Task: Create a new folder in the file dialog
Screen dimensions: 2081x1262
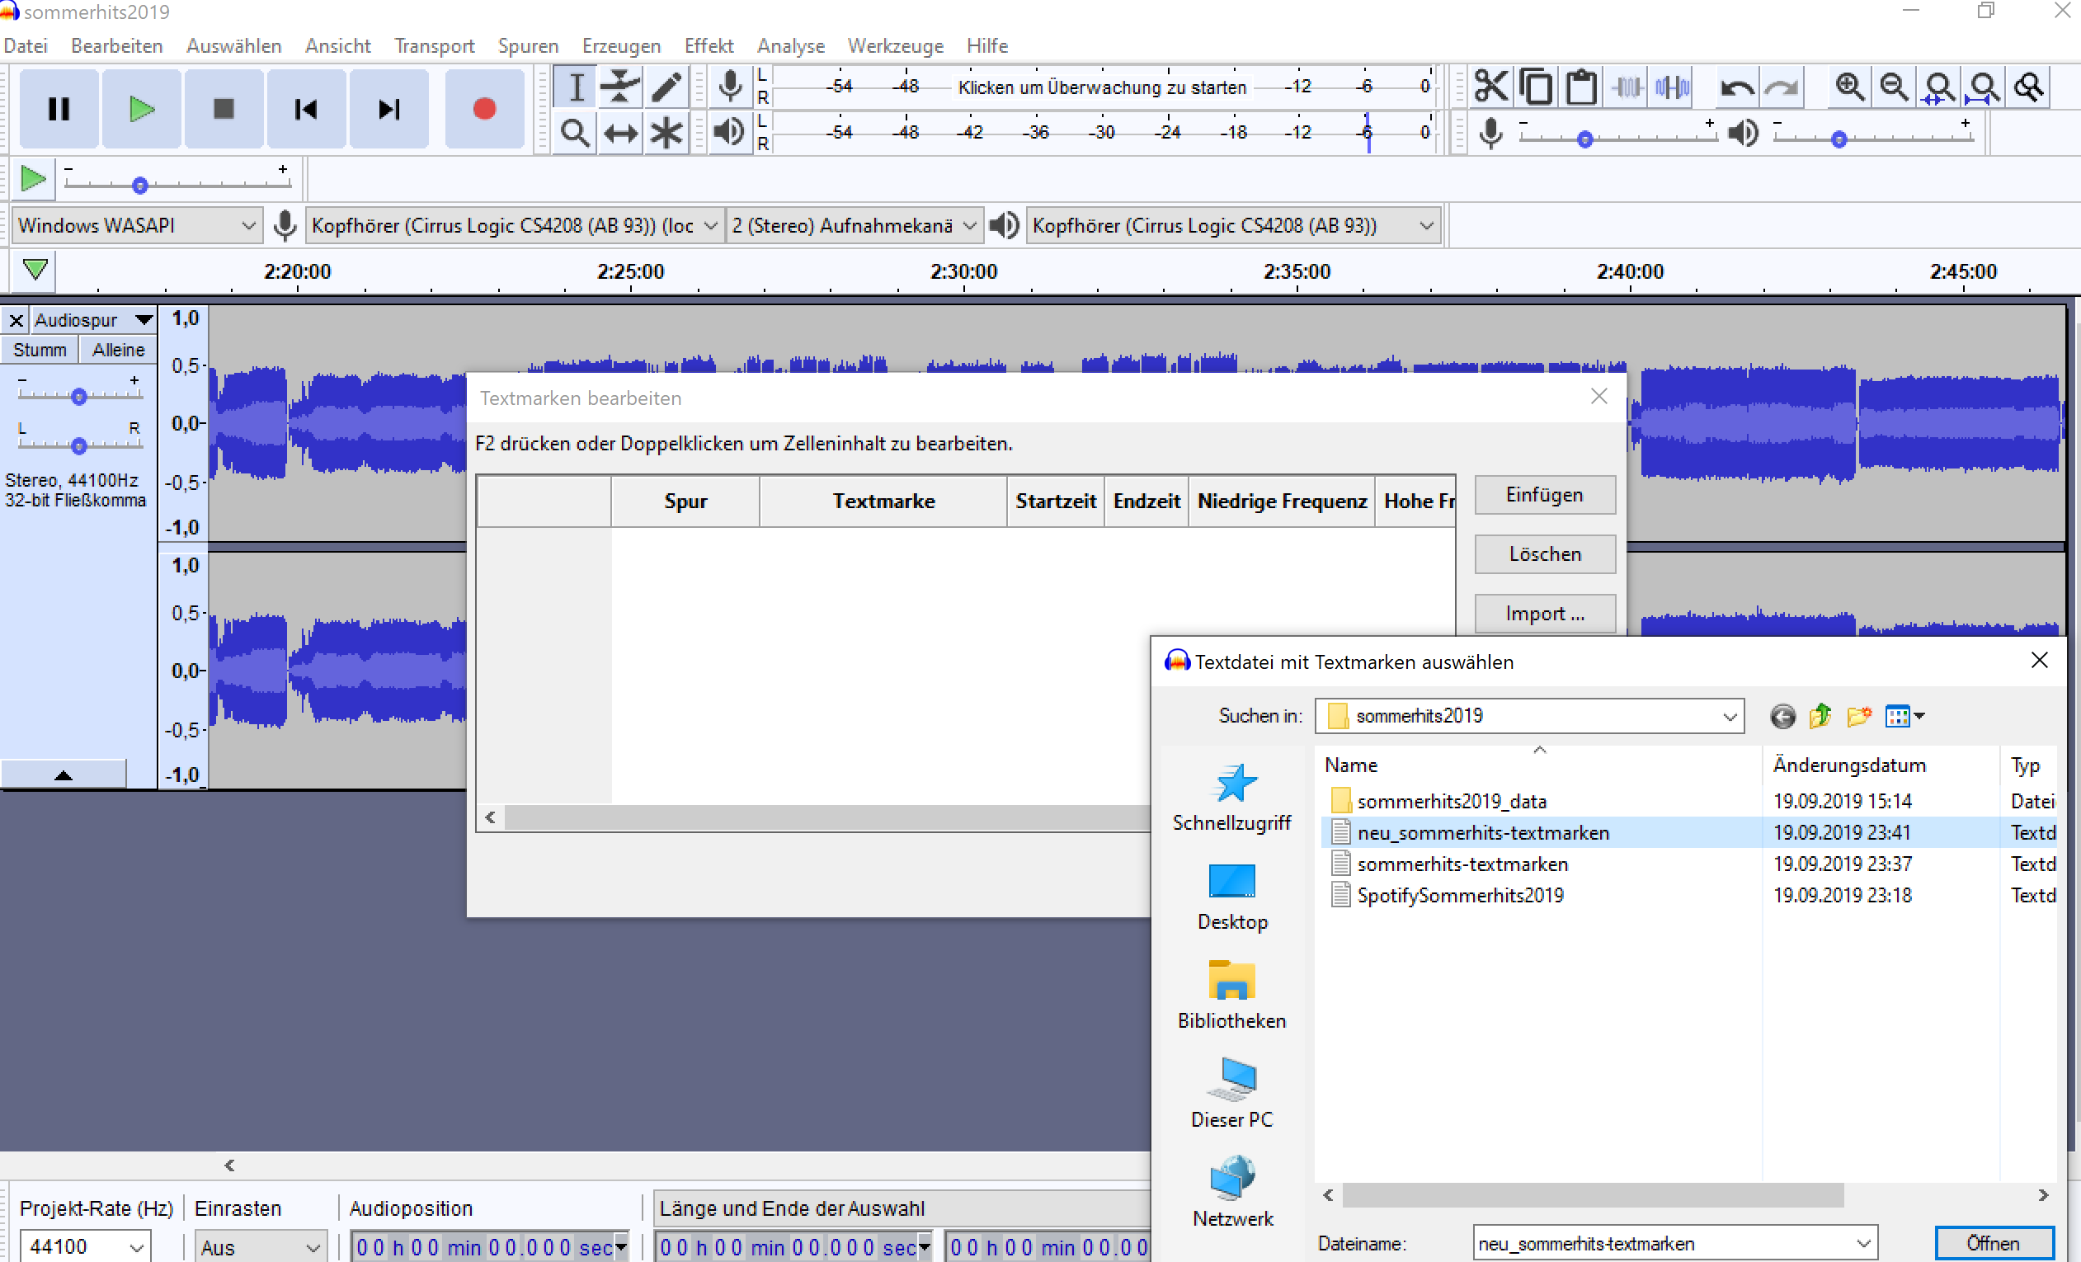Action: (1859, 716)
